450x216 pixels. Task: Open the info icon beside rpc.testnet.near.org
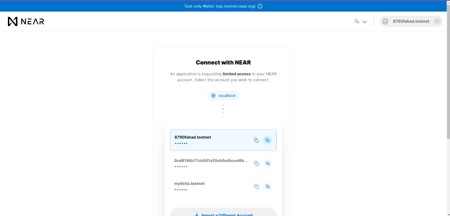click(x=260, y=6)
